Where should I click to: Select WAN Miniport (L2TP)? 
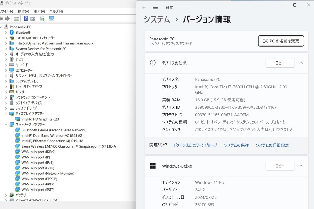38,168
